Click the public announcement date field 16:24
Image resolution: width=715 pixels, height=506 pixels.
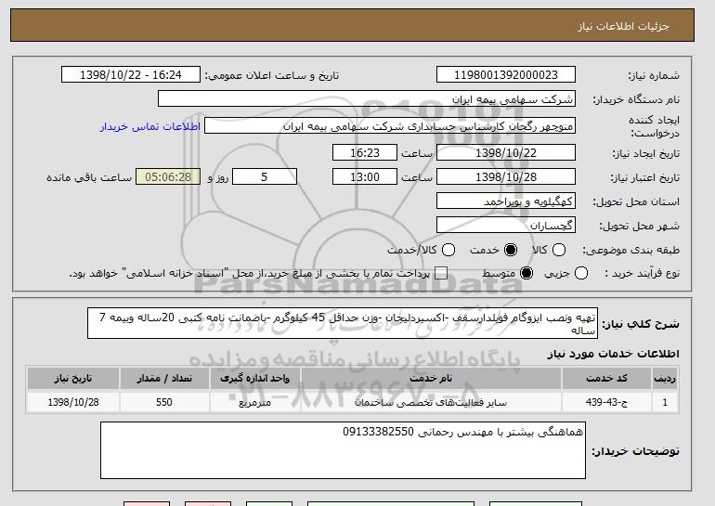(x=131, y=75)
